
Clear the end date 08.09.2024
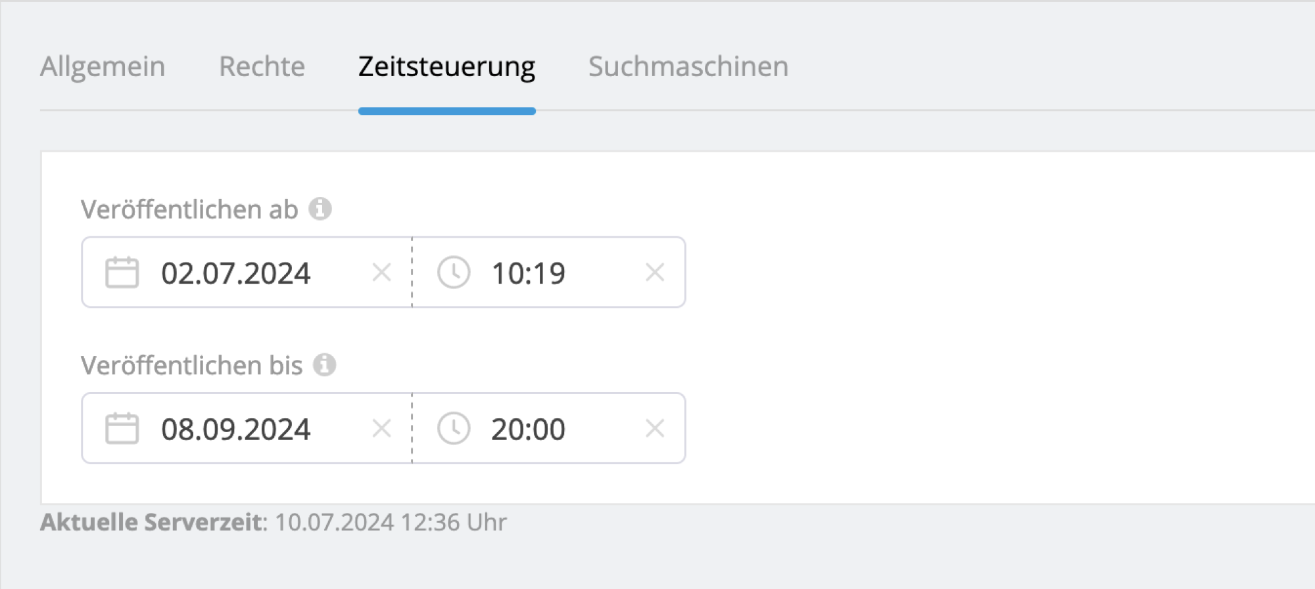coord(381,428)
